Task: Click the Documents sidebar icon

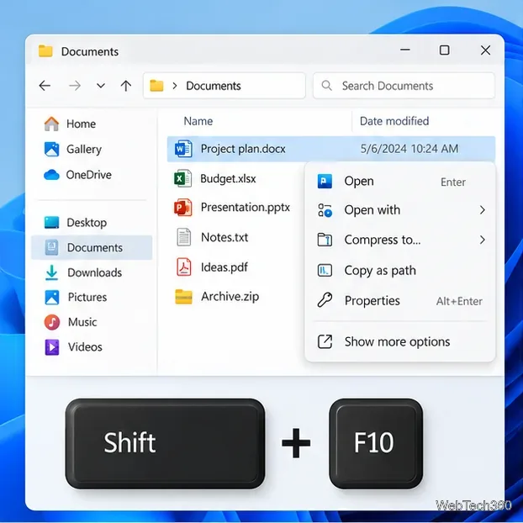Action: pos(51,247)
